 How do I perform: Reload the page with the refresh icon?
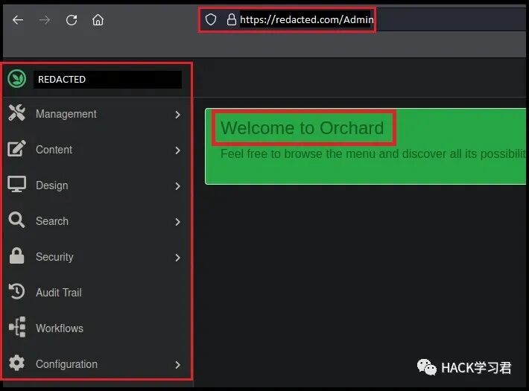pyautogui.click(x=72, y=20)
